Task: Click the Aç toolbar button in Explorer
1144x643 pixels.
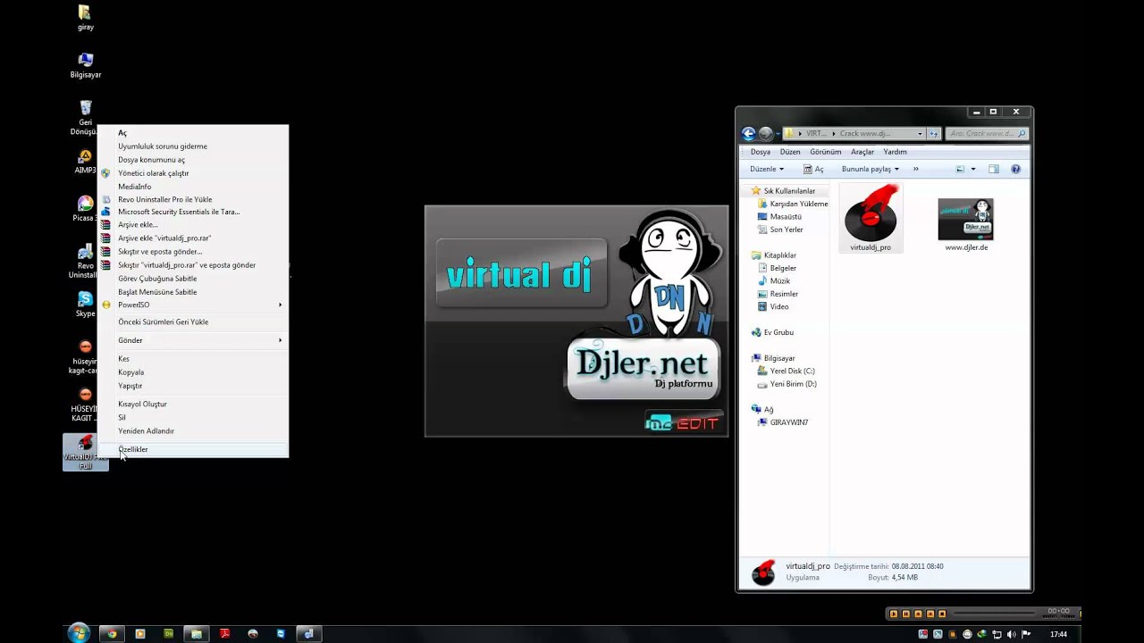Action: click(813, 169)
